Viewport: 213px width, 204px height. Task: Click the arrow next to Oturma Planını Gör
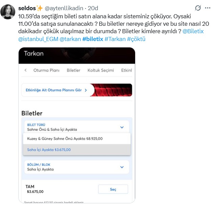tap(86, 90)
